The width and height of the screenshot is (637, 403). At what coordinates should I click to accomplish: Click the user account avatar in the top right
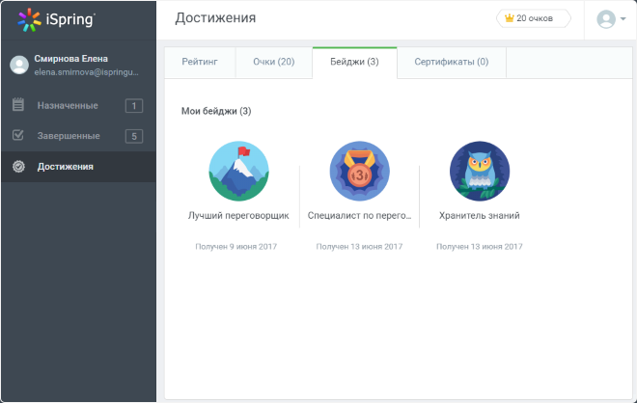point(606,19)
